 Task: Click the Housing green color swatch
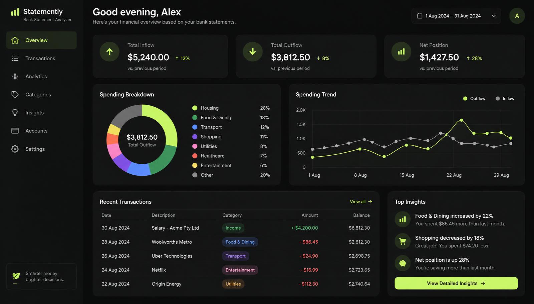tap(195, 108)
